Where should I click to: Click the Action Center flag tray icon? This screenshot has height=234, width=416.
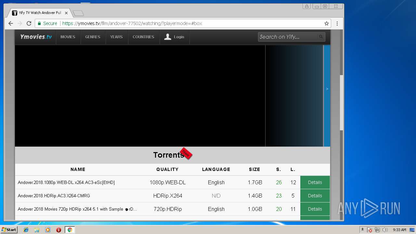(370, 230)
